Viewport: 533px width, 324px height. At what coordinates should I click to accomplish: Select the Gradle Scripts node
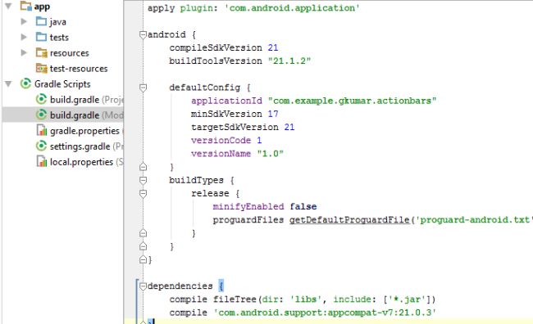(x=62, y=83)
